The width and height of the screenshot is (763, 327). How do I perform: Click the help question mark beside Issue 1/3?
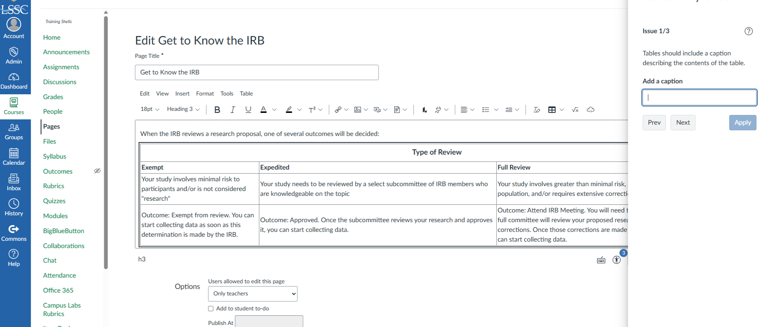coord(748,31)
